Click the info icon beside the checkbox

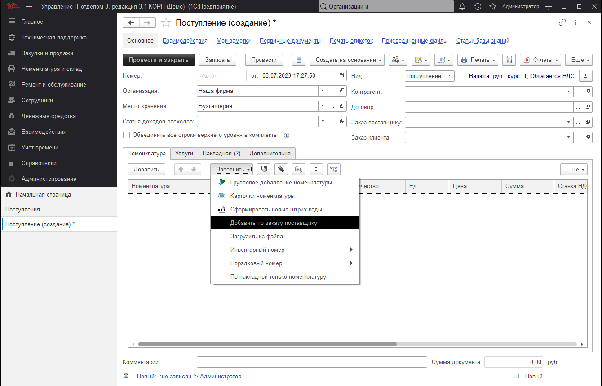[287, 135]
